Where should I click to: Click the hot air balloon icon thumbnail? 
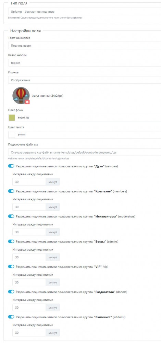(21, 95)
